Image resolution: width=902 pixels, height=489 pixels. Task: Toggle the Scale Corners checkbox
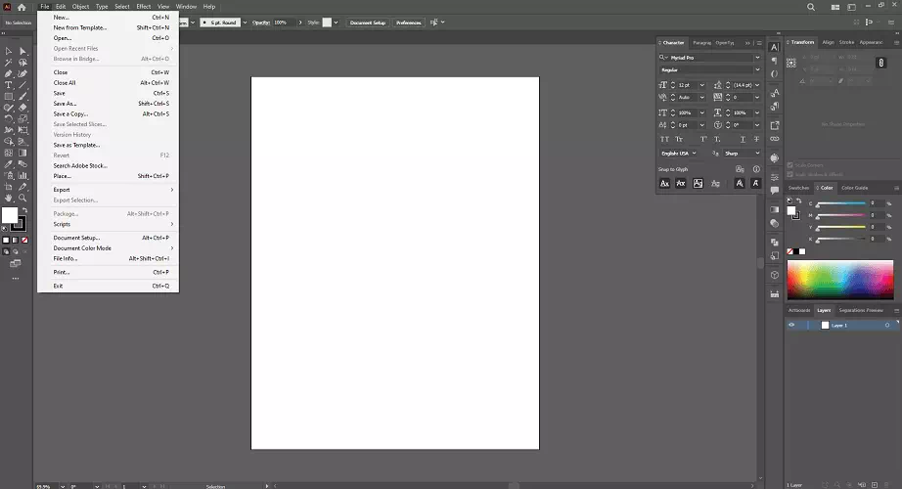point(790,165)
